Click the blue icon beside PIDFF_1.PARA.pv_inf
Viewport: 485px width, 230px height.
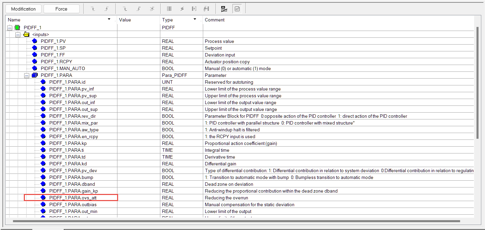pos(43,89)
